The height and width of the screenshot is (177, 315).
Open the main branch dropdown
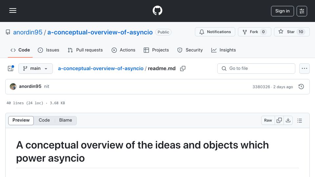pos(35,69)
